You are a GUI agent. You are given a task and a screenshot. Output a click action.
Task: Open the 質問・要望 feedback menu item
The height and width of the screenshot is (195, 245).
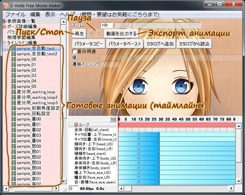(x=120, y=15)
